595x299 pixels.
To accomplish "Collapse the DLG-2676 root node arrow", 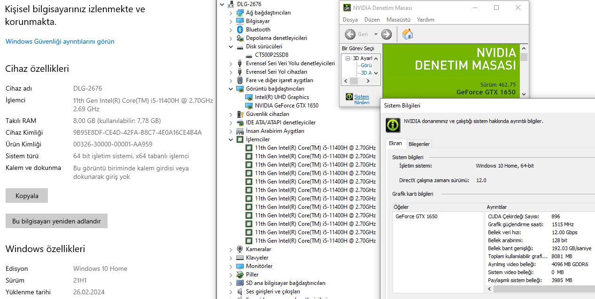I will coord(222,4).
